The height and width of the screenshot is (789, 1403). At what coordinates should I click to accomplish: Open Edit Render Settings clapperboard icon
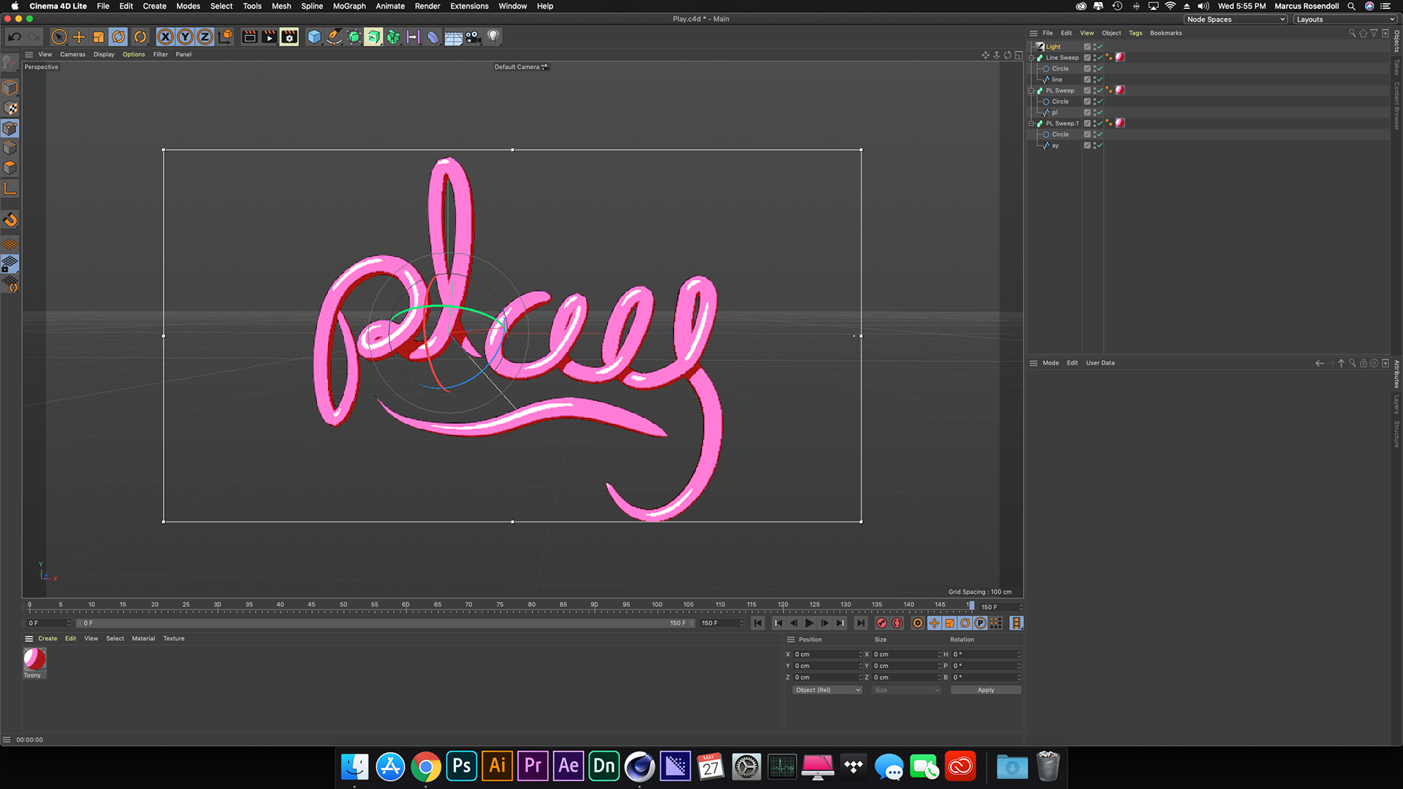[289, 37]
